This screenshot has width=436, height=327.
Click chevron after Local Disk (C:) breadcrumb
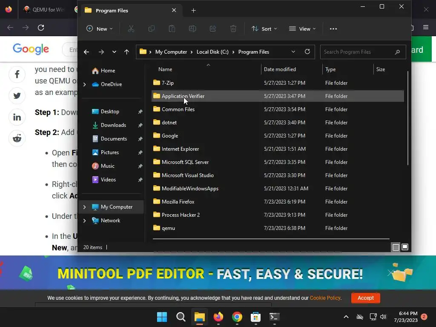pyautogui.click(x=233, y=52)
